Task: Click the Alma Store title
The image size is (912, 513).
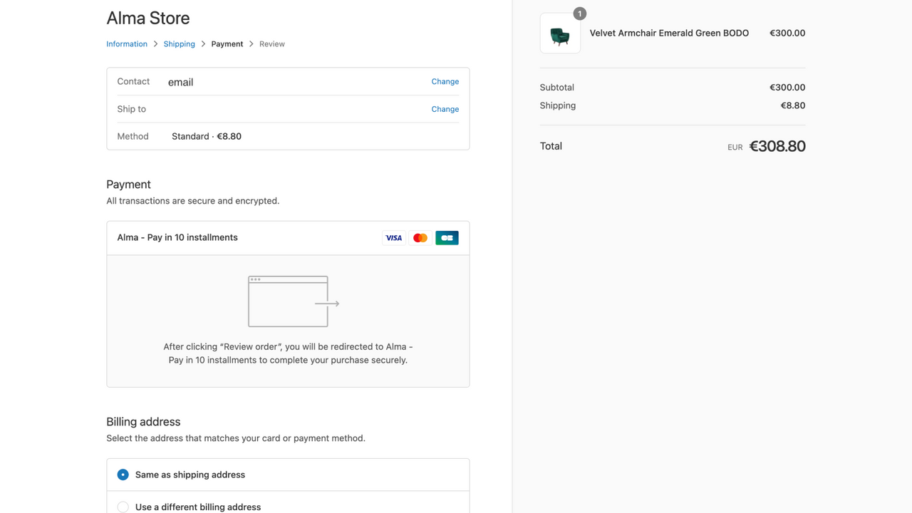Action: pyautogui.click(x=148, y=18)
